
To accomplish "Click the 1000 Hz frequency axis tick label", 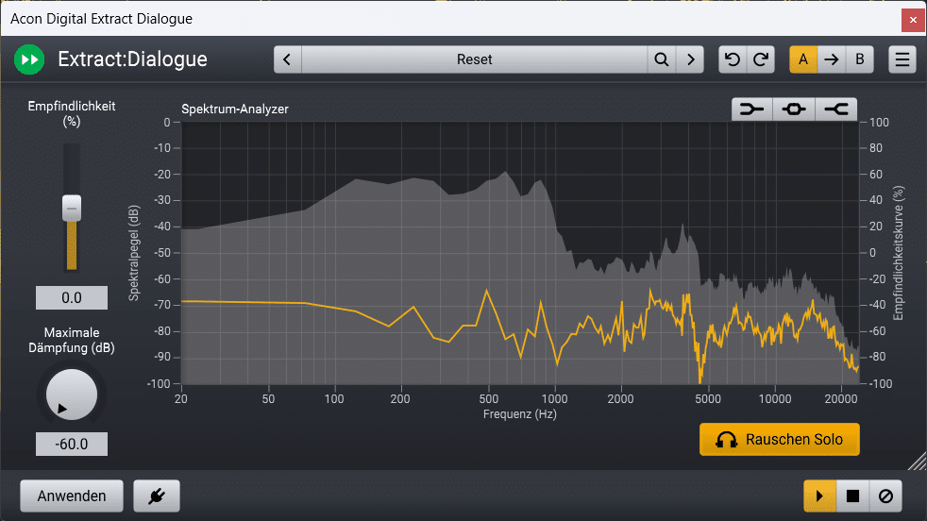I will pos(554,399).
